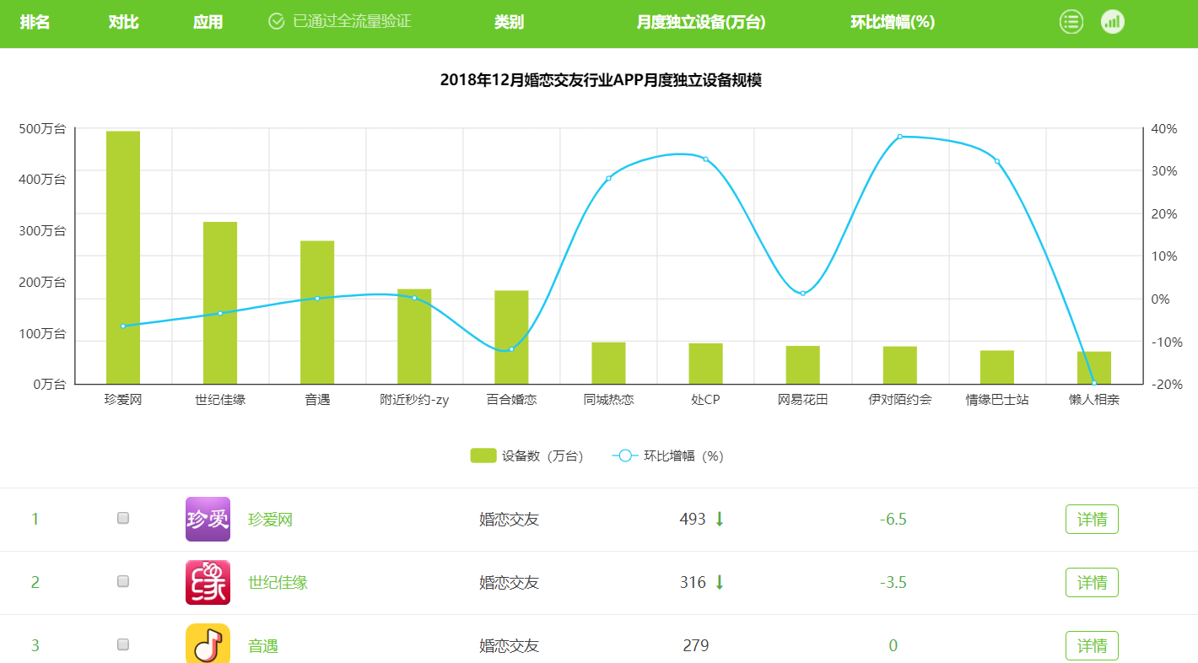
Task: Switch to list view icon
Action: [1071, 22]
